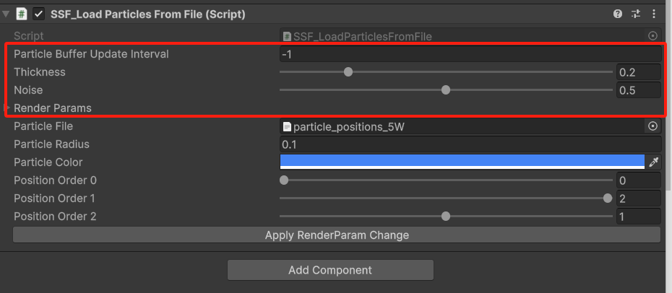Expand the Render Params foldout

click(8, 108)
